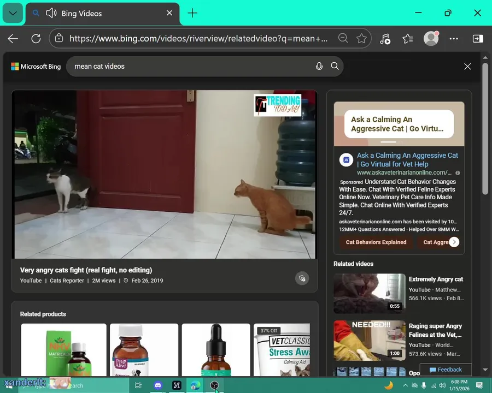Open the Settings and more menu
This screenshot has width=492, height=393.
tap(454, 39)
